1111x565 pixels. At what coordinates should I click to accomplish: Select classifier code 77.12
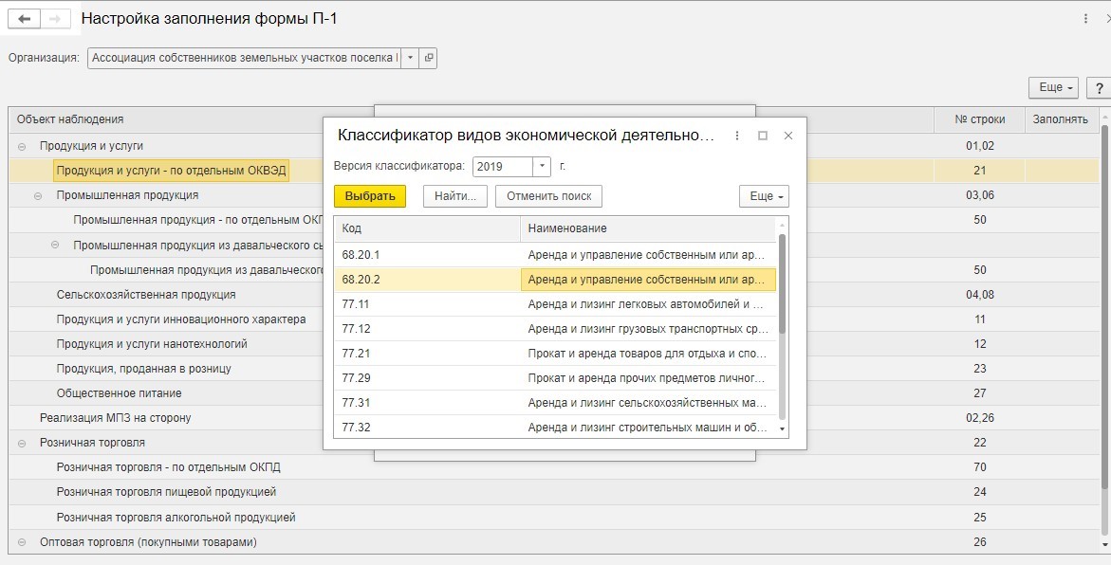click(356, 329)
